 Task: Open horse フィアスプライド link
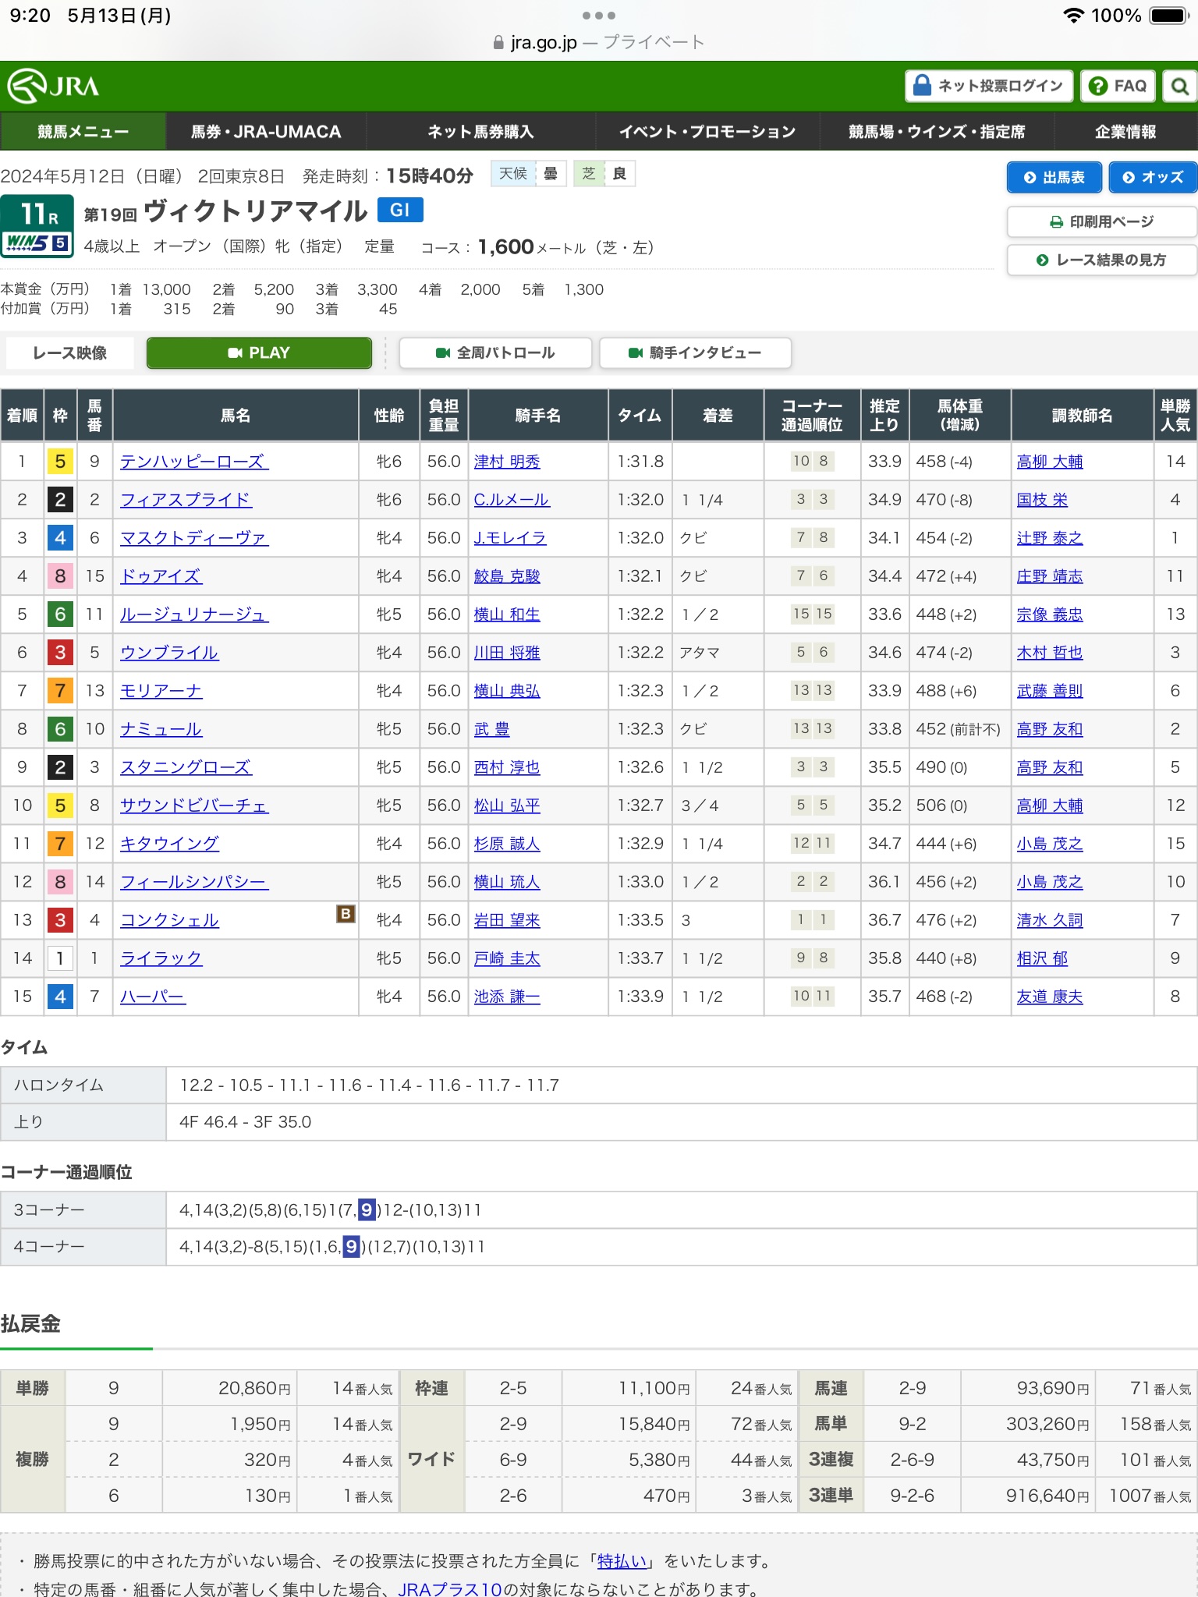(x=186, y=500)
